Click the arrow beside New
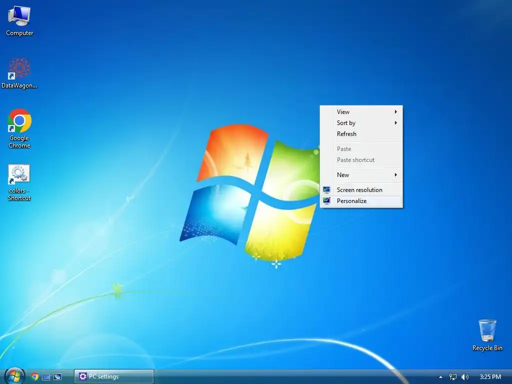The image size is (512, 384). tap(396, 174)
